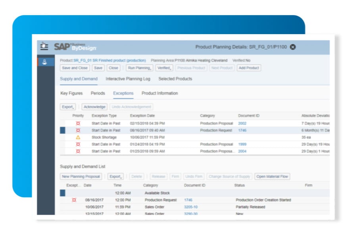Sort by Absolute Deviation column header
Screen dimensions: 346x238
click(x=315, y=115)
